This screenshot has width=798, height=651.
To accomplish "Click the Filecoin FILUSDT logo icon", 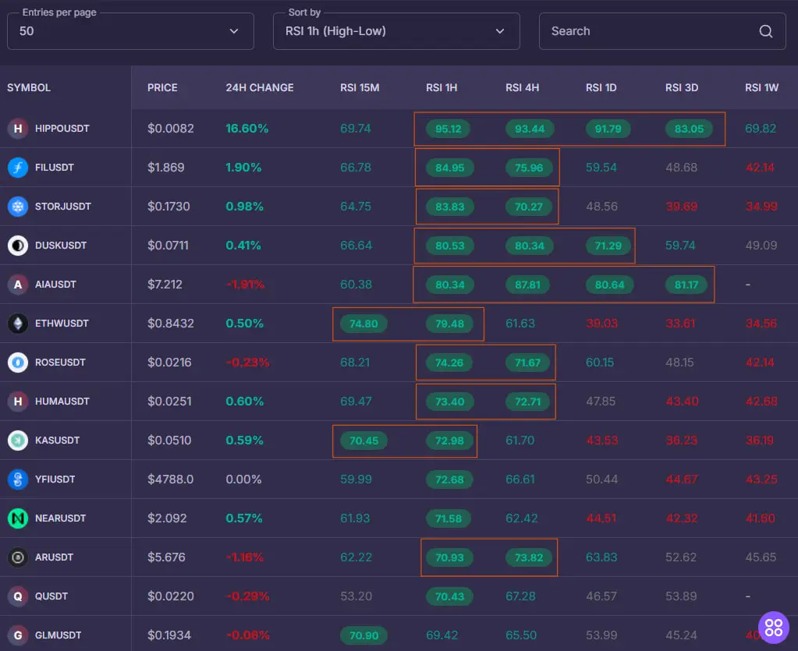I will (17, 168).
